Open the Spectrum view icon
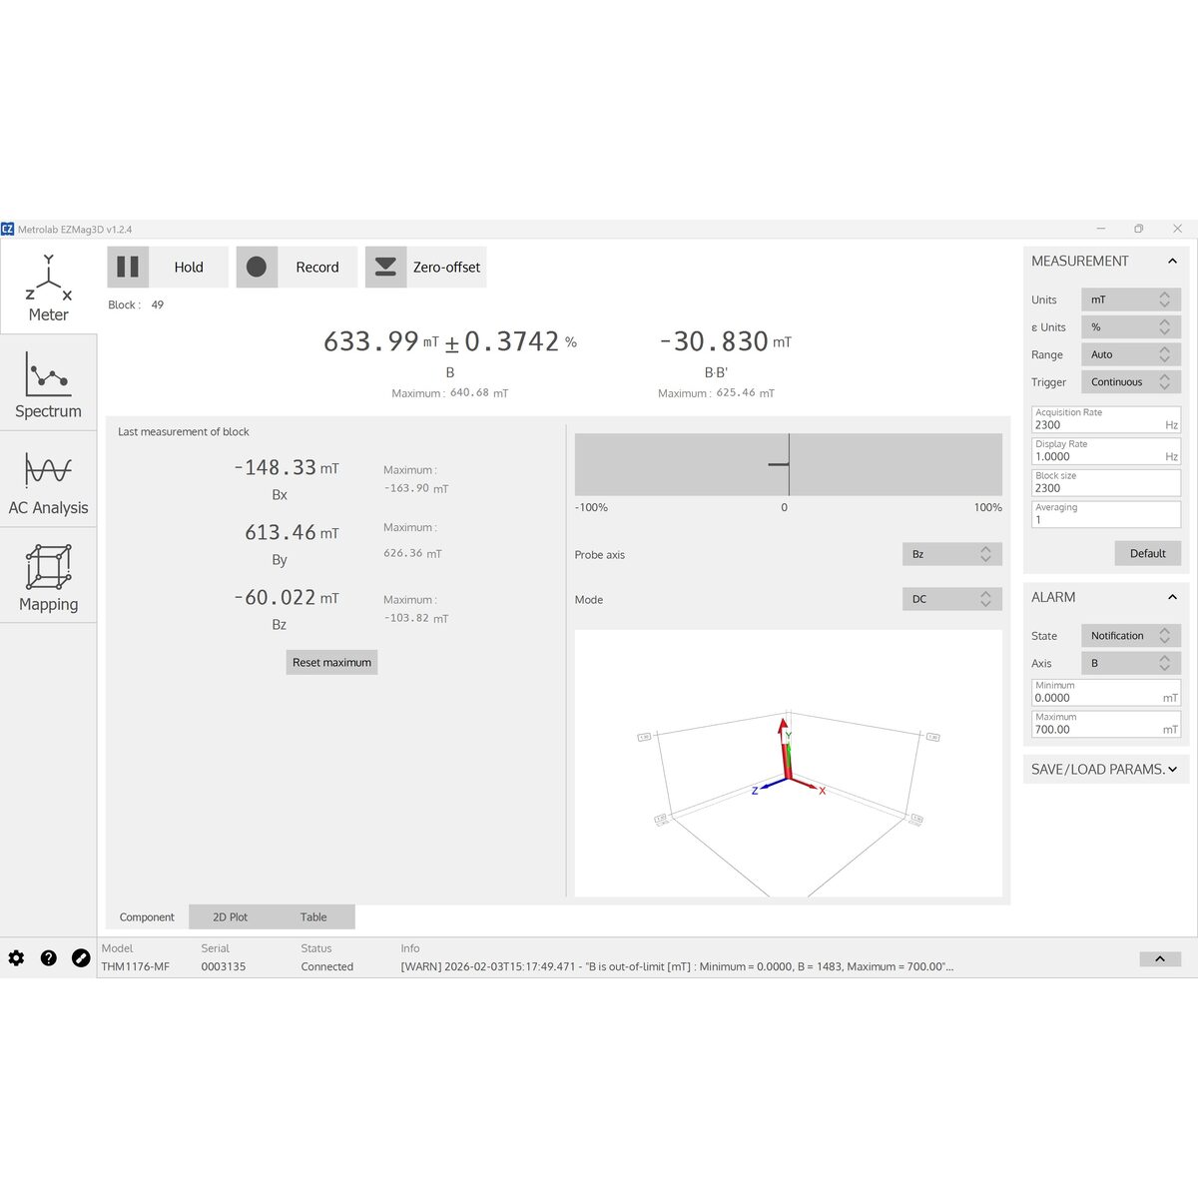Screen dimensions: 1198x1198 tap(48, 373)
